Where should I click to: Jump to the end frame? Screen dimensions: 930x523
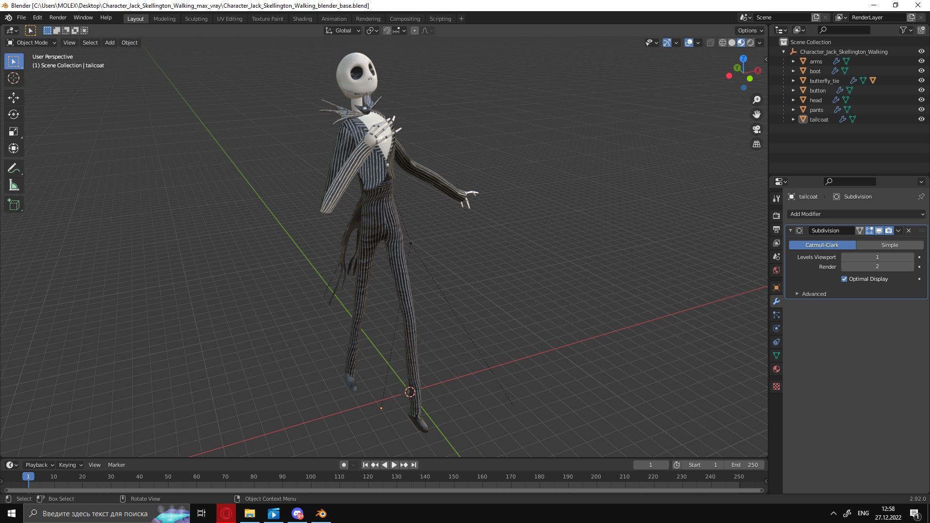pyautogui.click(x=414, y=465)
